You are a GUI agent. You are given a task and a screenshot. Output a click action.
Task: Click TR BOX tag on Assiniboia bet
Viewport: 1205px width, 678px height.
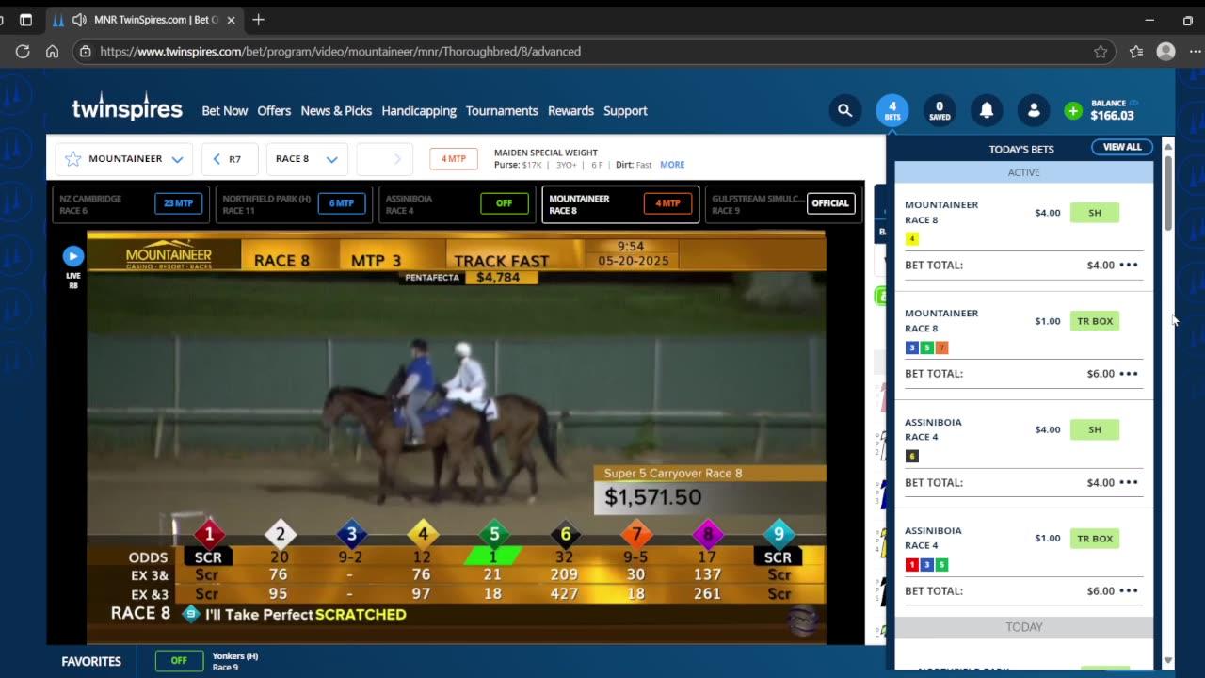click(1095, 539)
